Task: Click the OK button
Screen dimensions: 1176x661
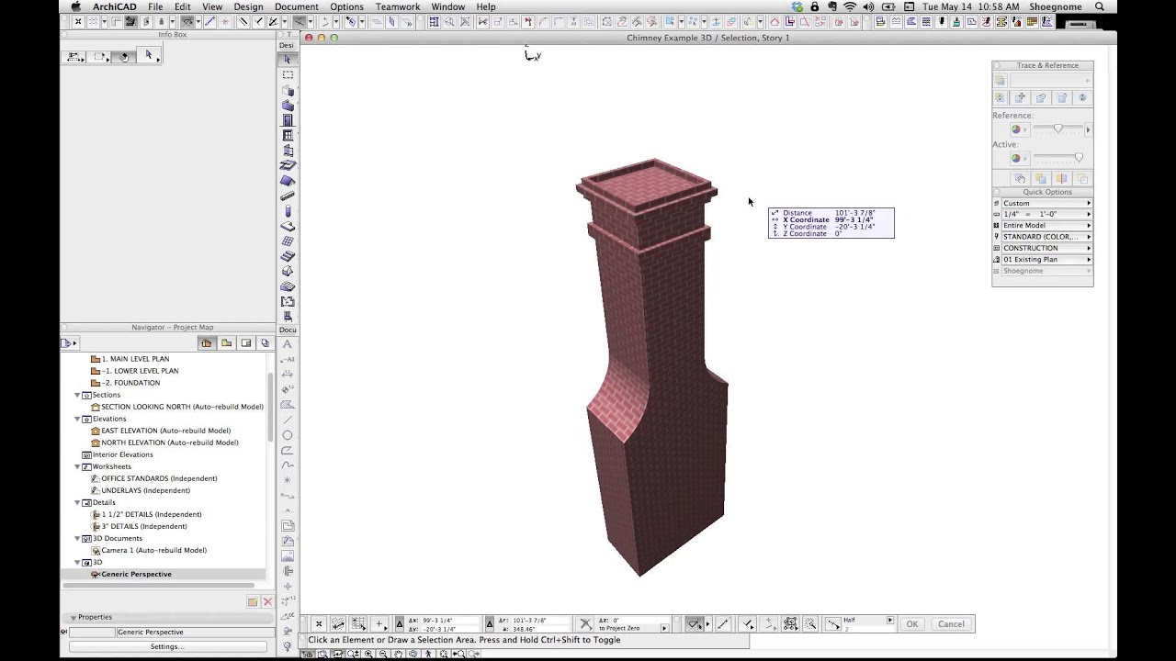Action: click(911, 624)
